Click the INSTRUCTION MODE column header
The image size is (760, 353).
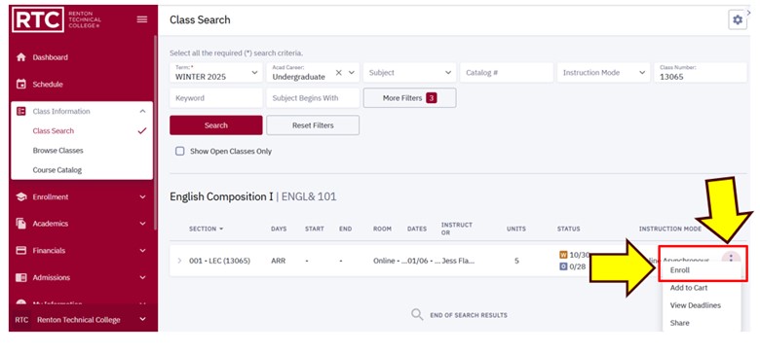point(669,229)
